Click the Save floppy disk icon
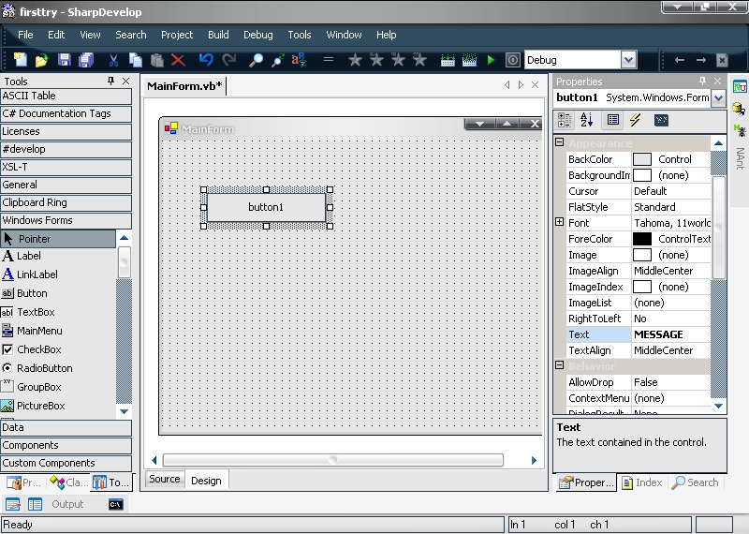 64,60
